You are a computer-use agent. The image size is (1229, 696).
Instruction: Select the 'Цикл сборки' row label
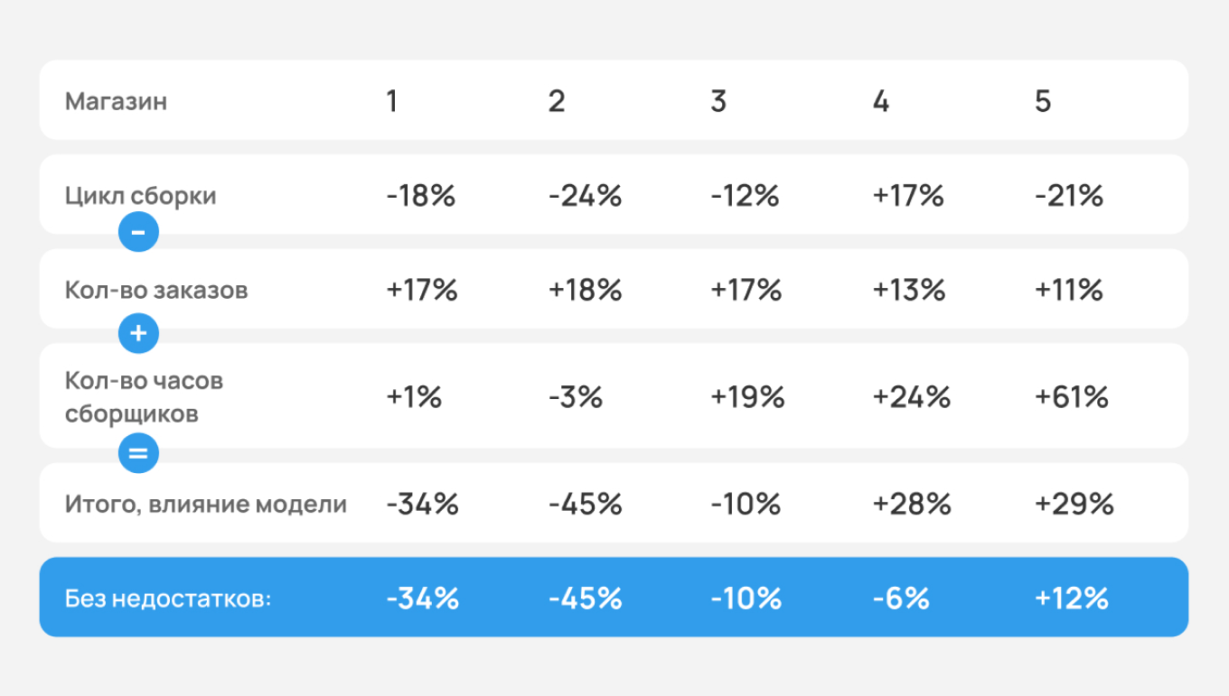[x=140, y=196]
